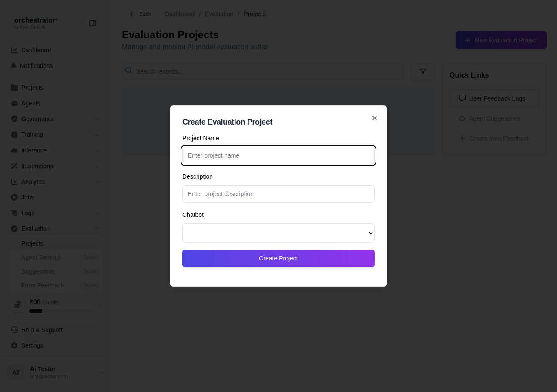Click the Notifications bell icon
Image resolution: width=557 pixels, height=392 pixels.
tap(14, 65)
